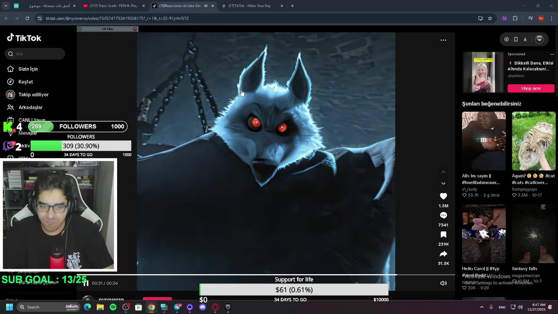The image size is (558, 314).
Task: Open a new browser tab
Action: pos(292,6)
